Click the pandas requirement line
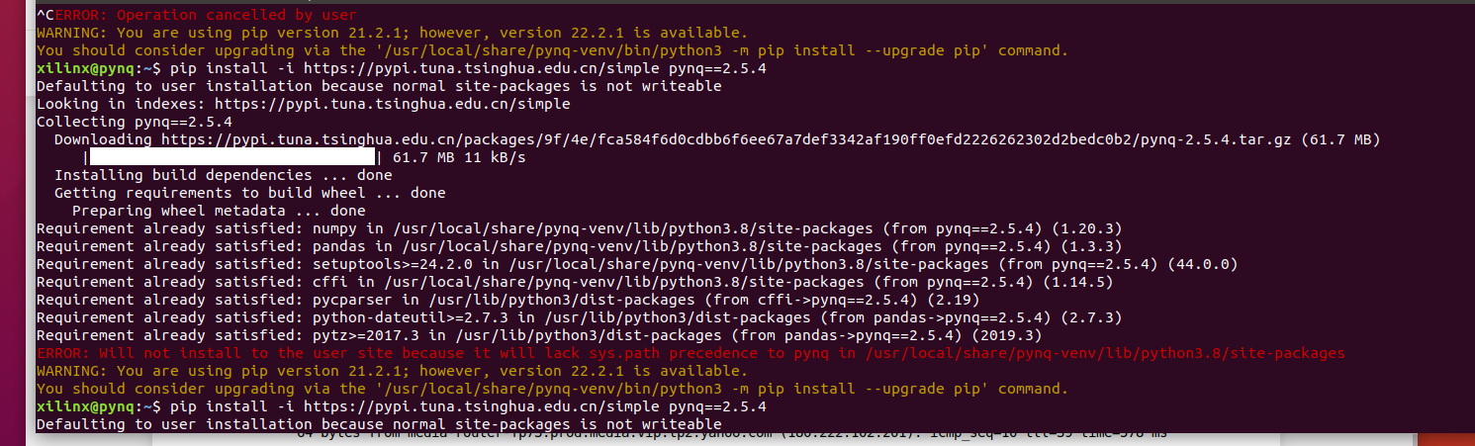Screen dimensions: 1475x446 [579, 246]
